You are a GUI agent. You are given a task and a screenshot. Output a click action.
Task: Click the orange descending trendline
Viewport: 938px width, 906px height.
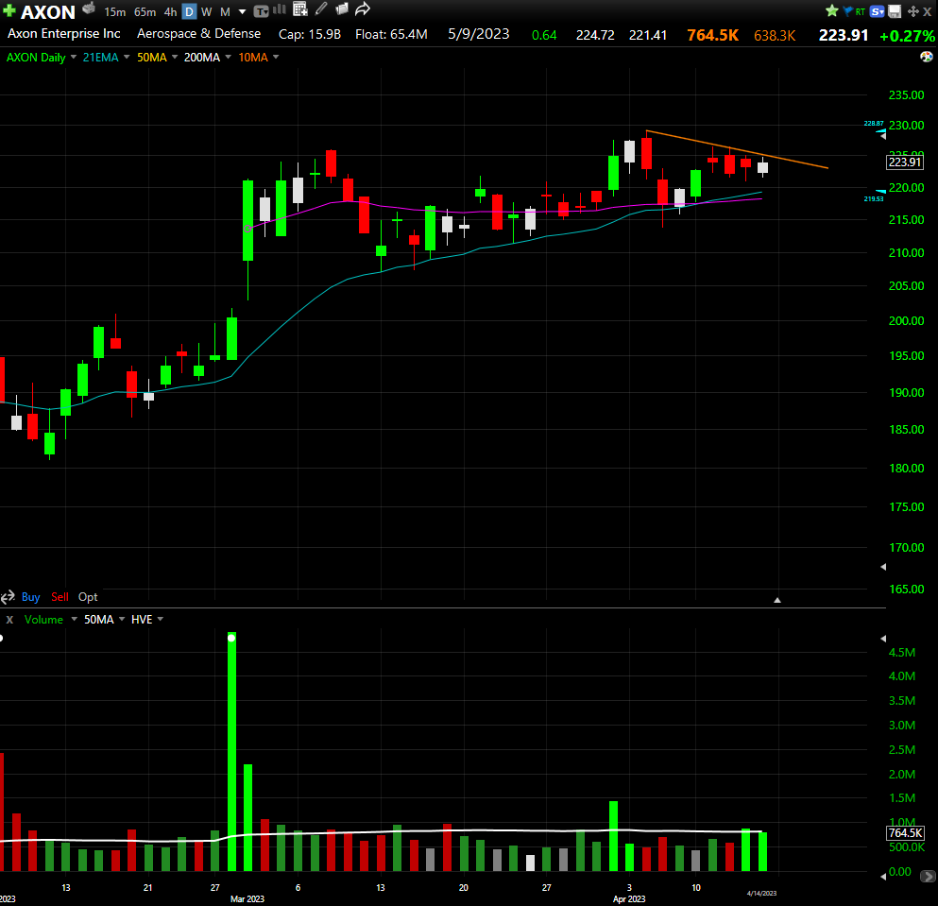point(737,149)
